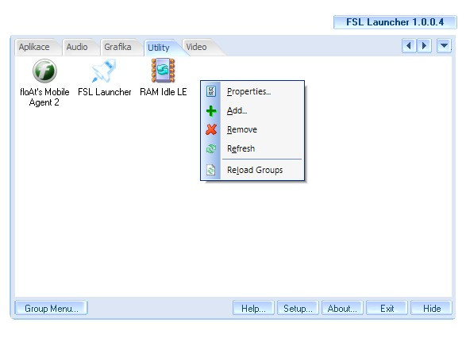
Task: Choose Remove from the context menu
Action: 252,129
